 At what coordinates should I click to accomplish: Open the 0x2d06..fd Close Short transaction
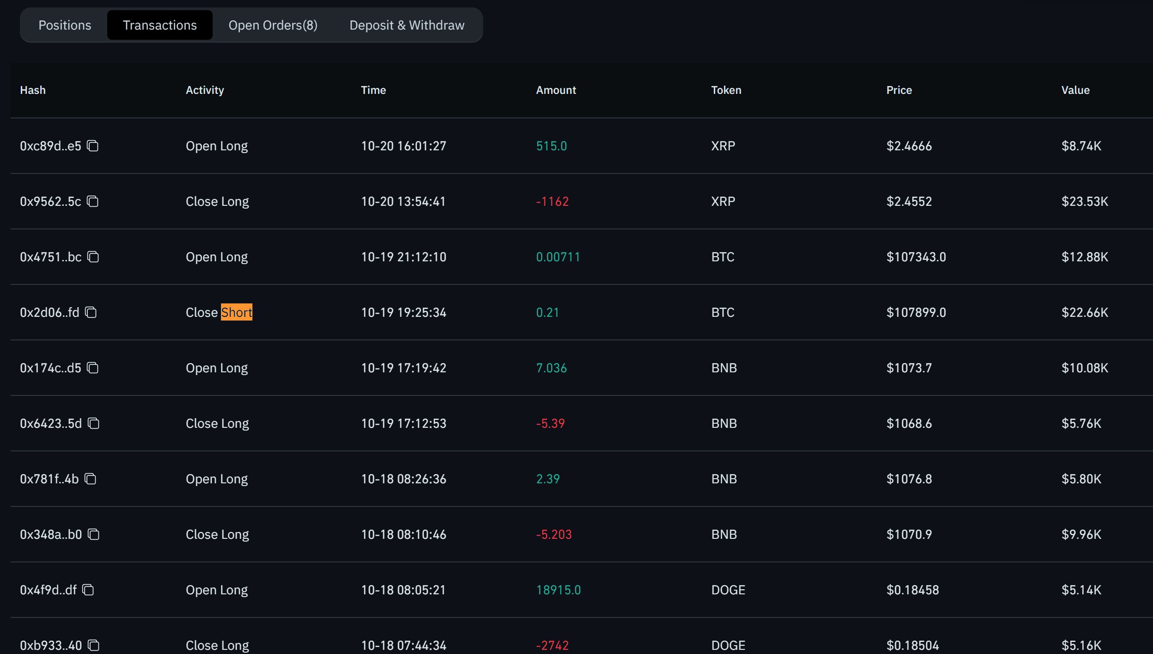point(49,312)
